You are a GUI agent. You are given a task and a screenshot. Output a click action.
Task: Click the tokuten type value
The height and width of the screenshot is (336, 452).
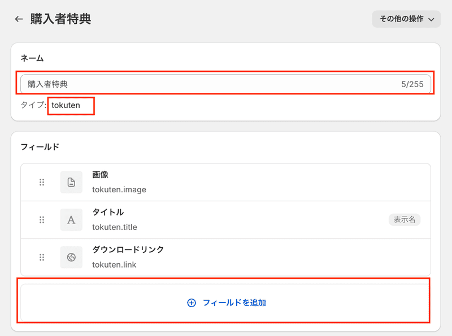(66, 105)
